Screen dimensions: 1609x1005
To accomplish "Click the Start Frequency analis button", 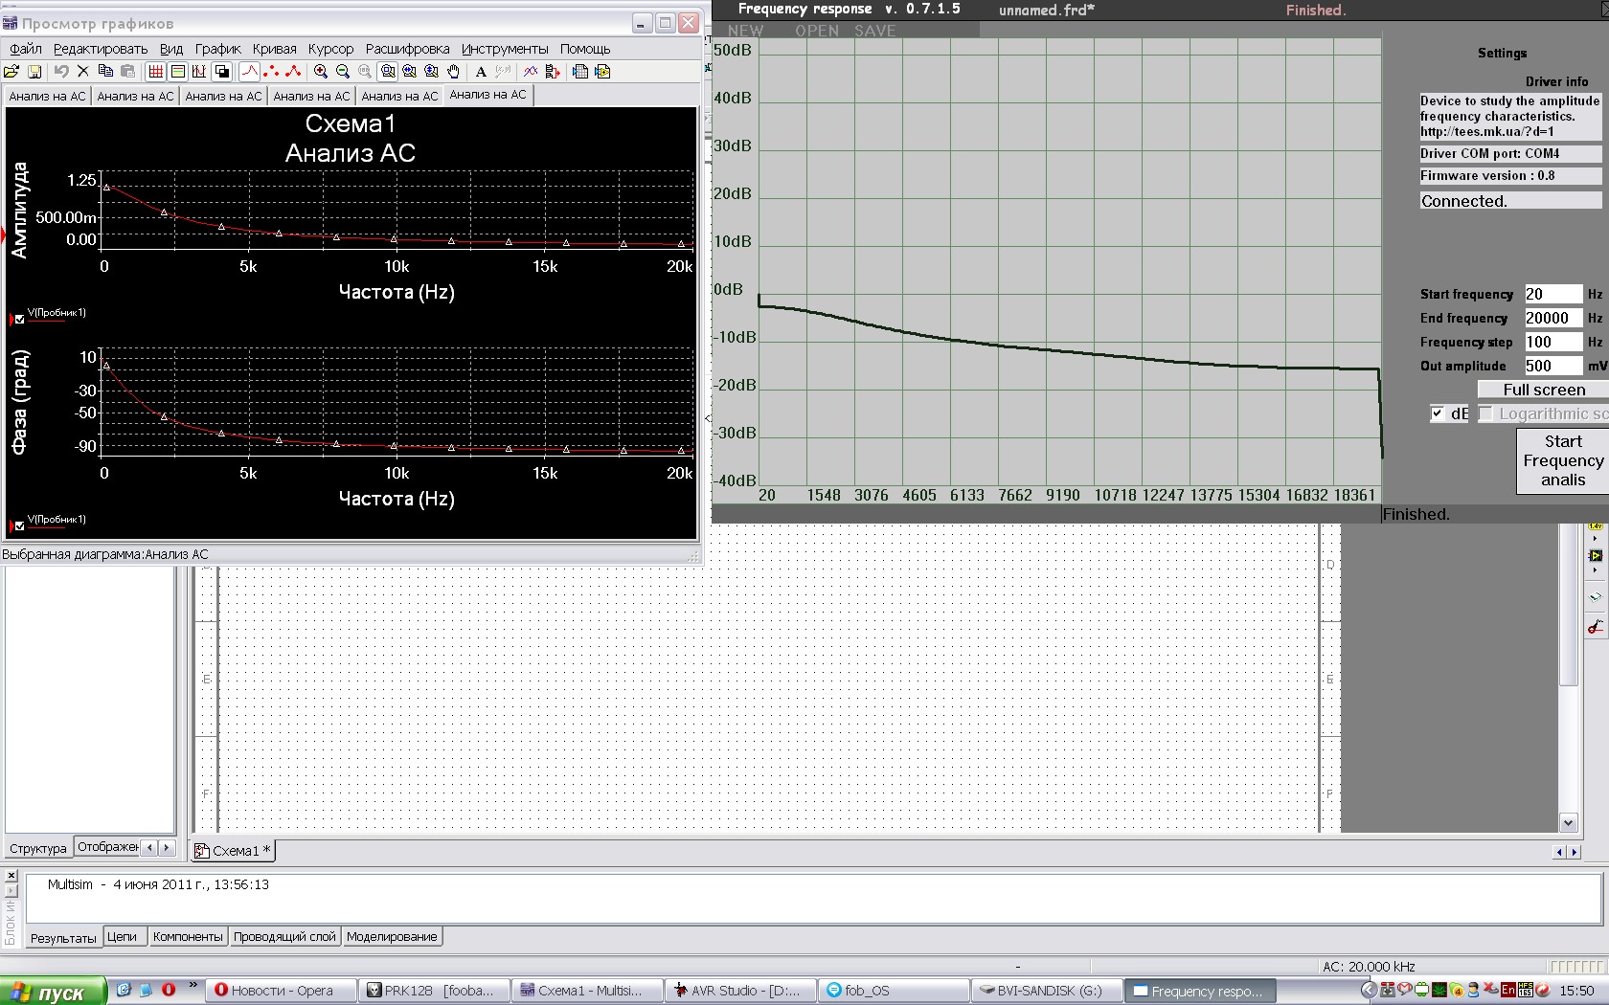I will [x=1562, y=461].
